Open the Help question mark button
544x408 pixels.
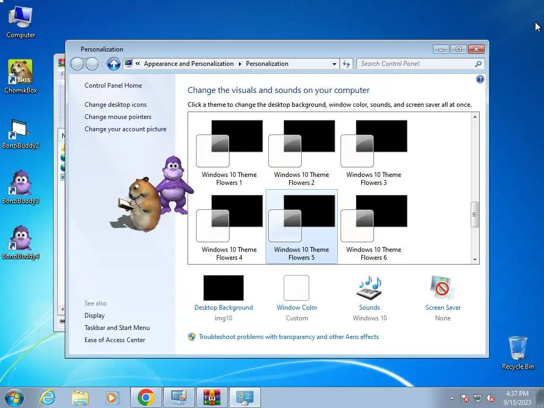pos(480,80)
